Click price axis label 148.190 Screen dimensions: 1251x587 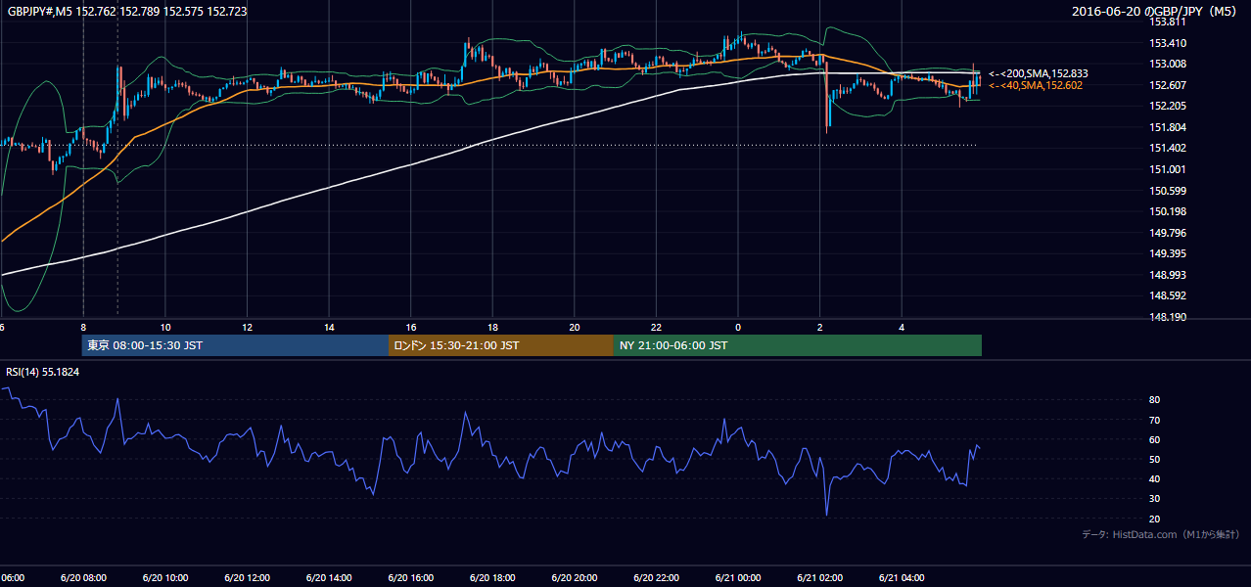click(1167, 317)
